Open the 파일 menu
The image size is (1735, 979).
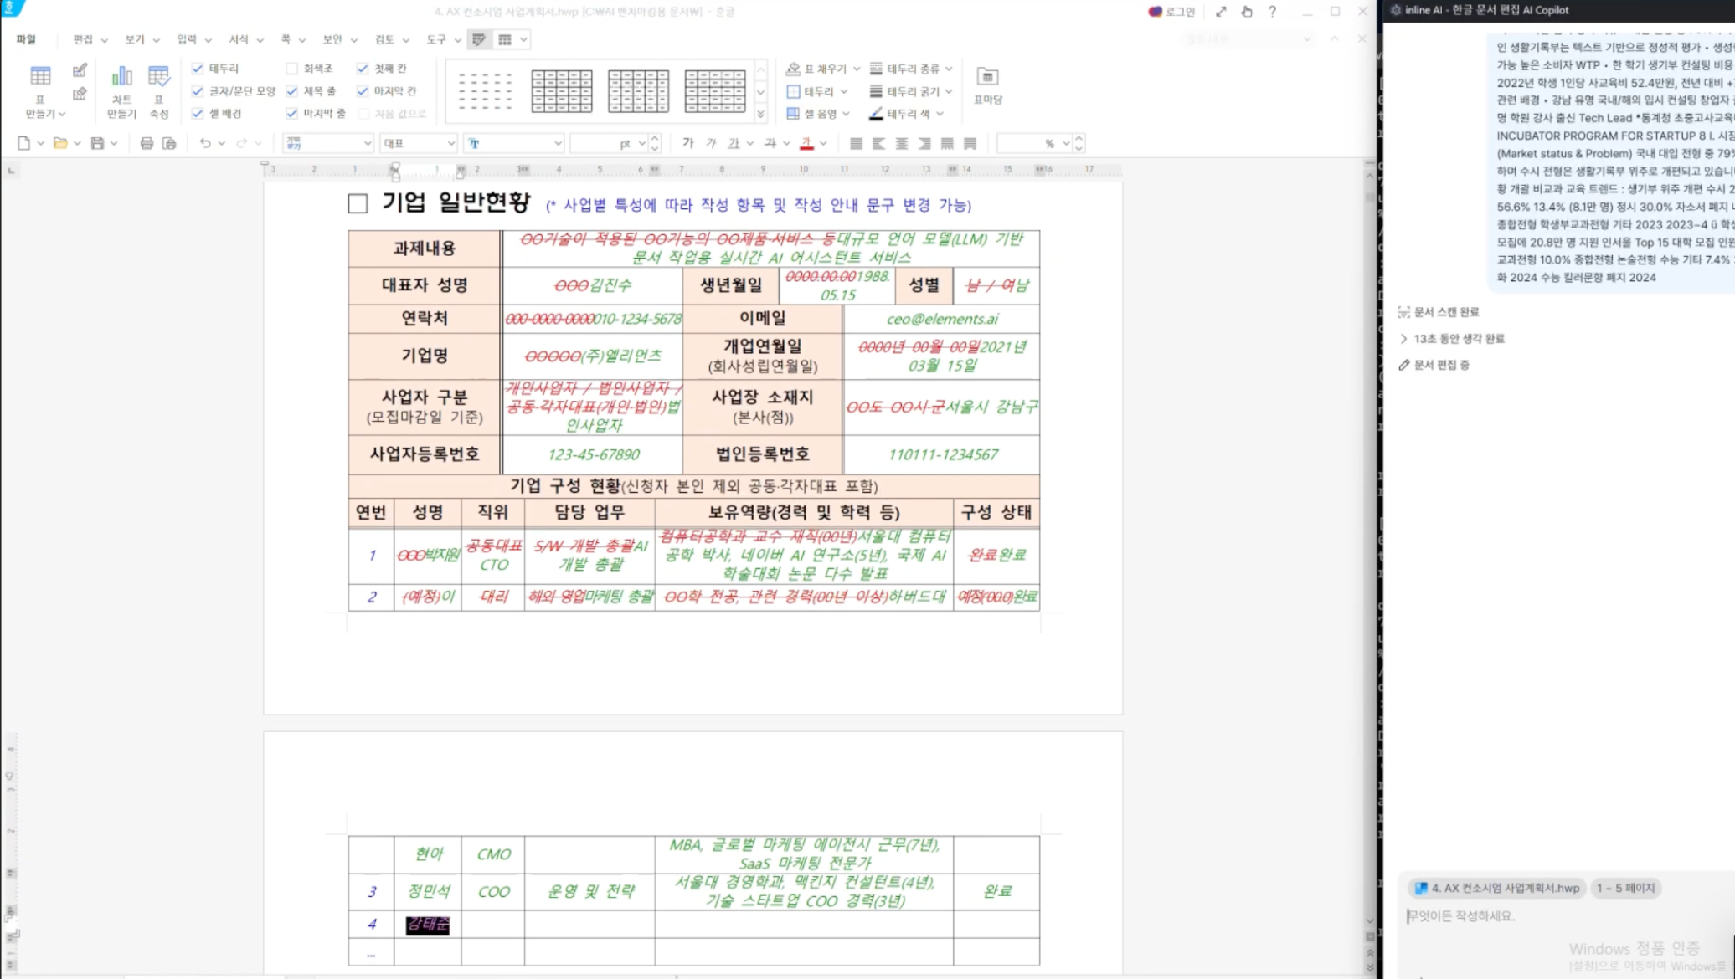(26, 39)
